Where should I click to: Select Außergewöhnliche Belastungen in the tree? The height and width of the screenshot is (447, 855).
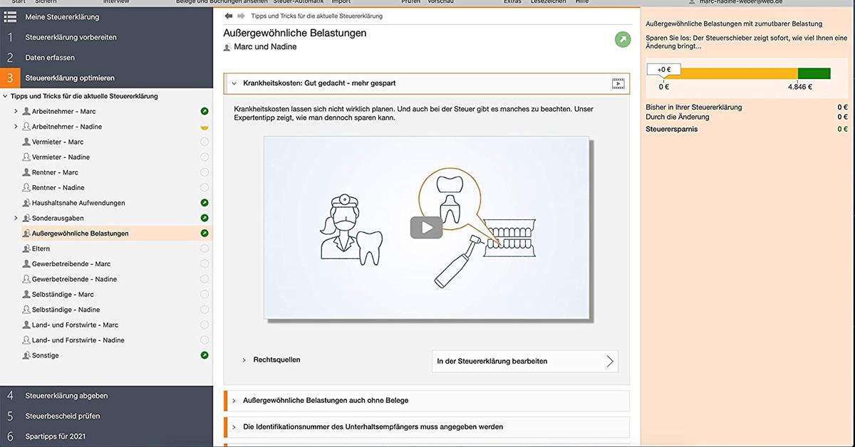pos(106,233)
